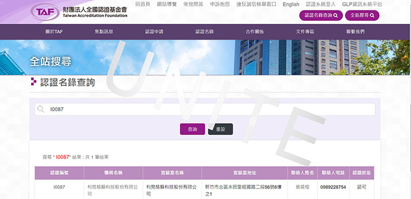This screenshot has height=199, width=411.
Task: Open 常見問答 link
Action: (x=193, y=4)
